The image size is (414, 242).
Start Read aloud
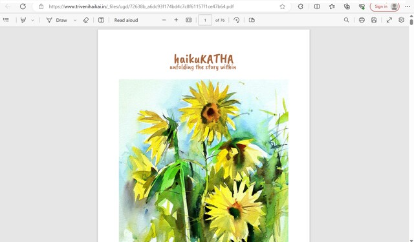[126, 20]
